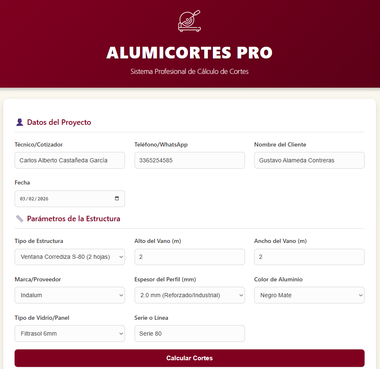Screen dimensions: 380x369
Task: Open the Espesor del Perfil dropdown
Action: pyautogui.click(x=190, y=295)
